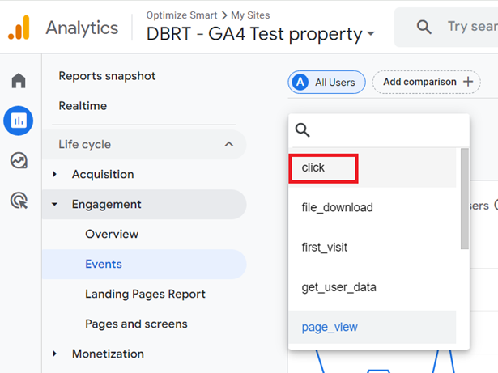Open Landing Pages Report
Image resolution: width=498 pixels, height=373 pixels.
(x=145, y=294)
